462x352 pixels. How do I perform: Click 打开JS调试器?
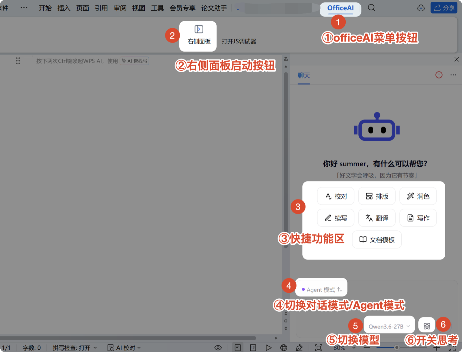coord(239,41)
